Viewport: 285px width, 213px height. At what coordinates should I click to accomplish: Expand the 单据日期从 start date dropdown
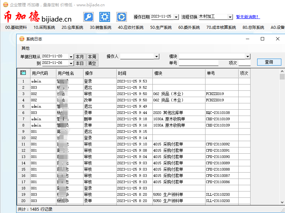[71, 57]
